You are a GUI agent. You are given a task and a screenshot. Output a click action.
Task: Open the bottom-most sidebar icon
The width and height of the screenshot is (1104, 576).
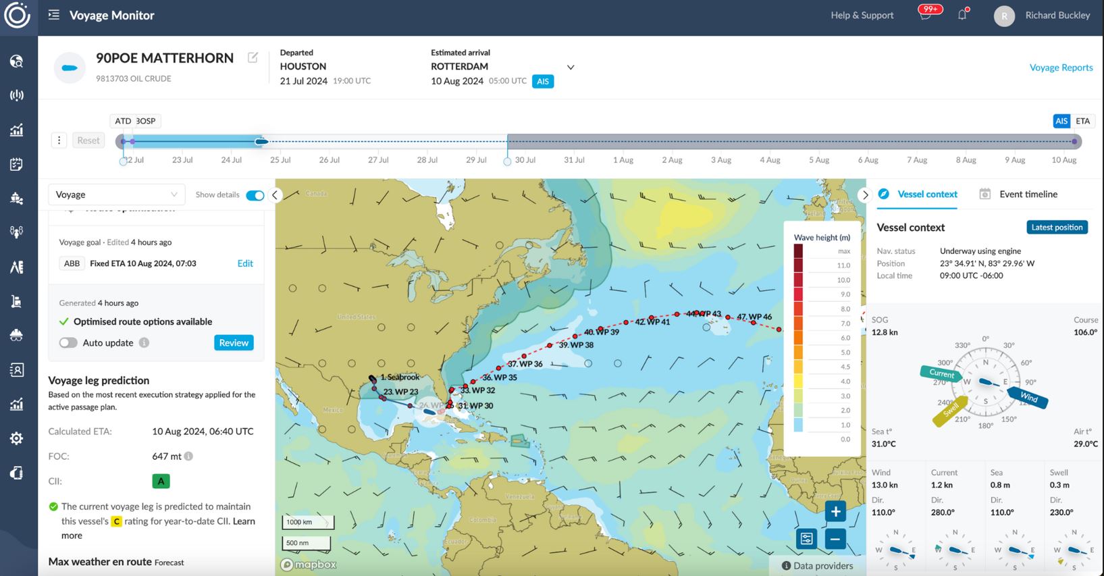(x=17, y=473)
